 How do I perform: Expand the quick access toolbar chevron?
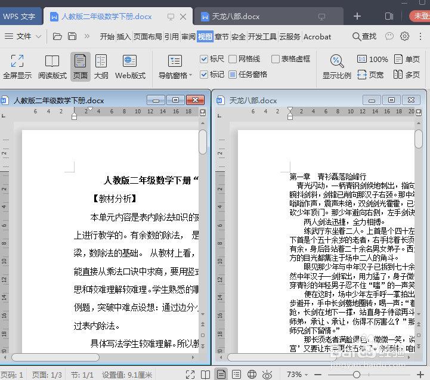click(x=87, y=36)
